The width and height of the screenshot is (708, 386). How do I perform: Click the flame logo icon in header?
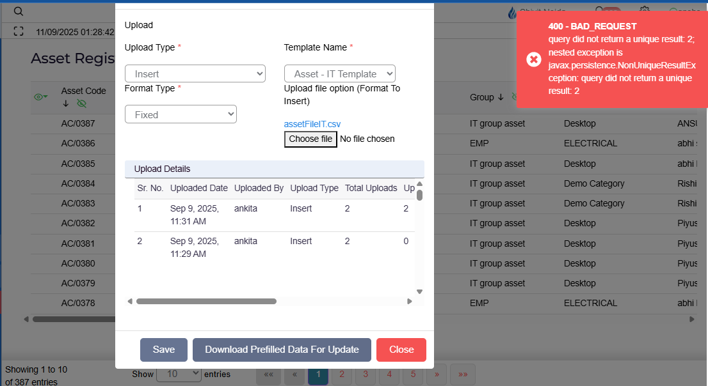[511, 12]
